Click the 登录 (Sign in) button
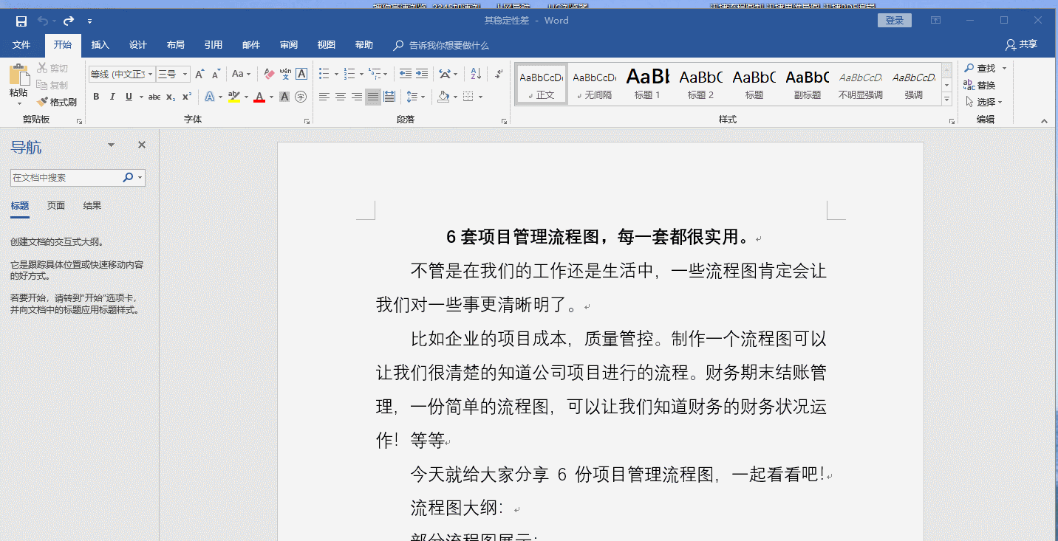Image resolution: width=1058 pixels, height=541 pixels. tap(894, 21)
